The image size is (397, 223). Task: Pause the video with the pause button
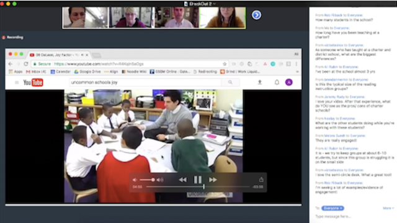click(x=197, y=180)
